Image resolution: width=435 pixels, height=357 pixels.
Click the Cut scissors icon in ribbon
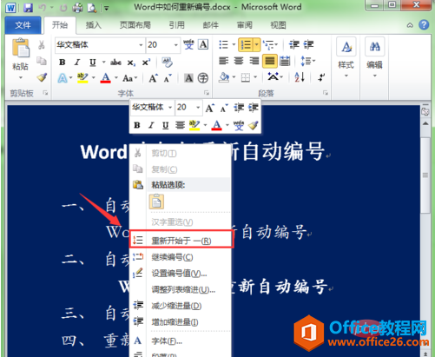pyautogui.click(x=42, y=45)
